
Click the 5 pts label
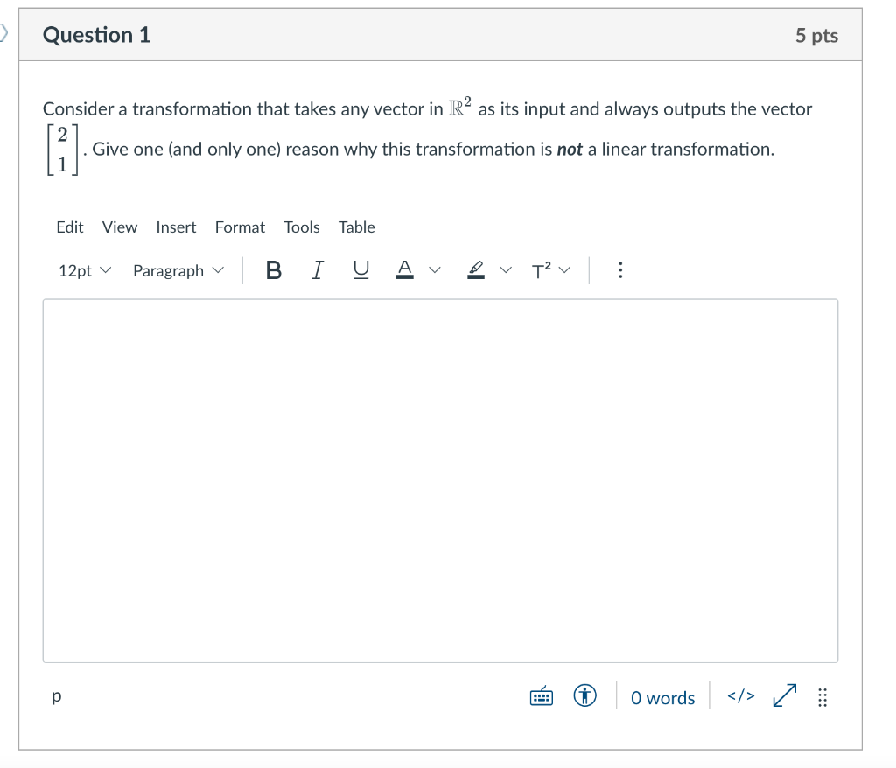coord(816,36)
